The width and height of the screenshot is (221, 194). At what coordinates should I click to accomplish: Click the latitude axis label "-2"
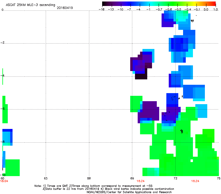2,43
